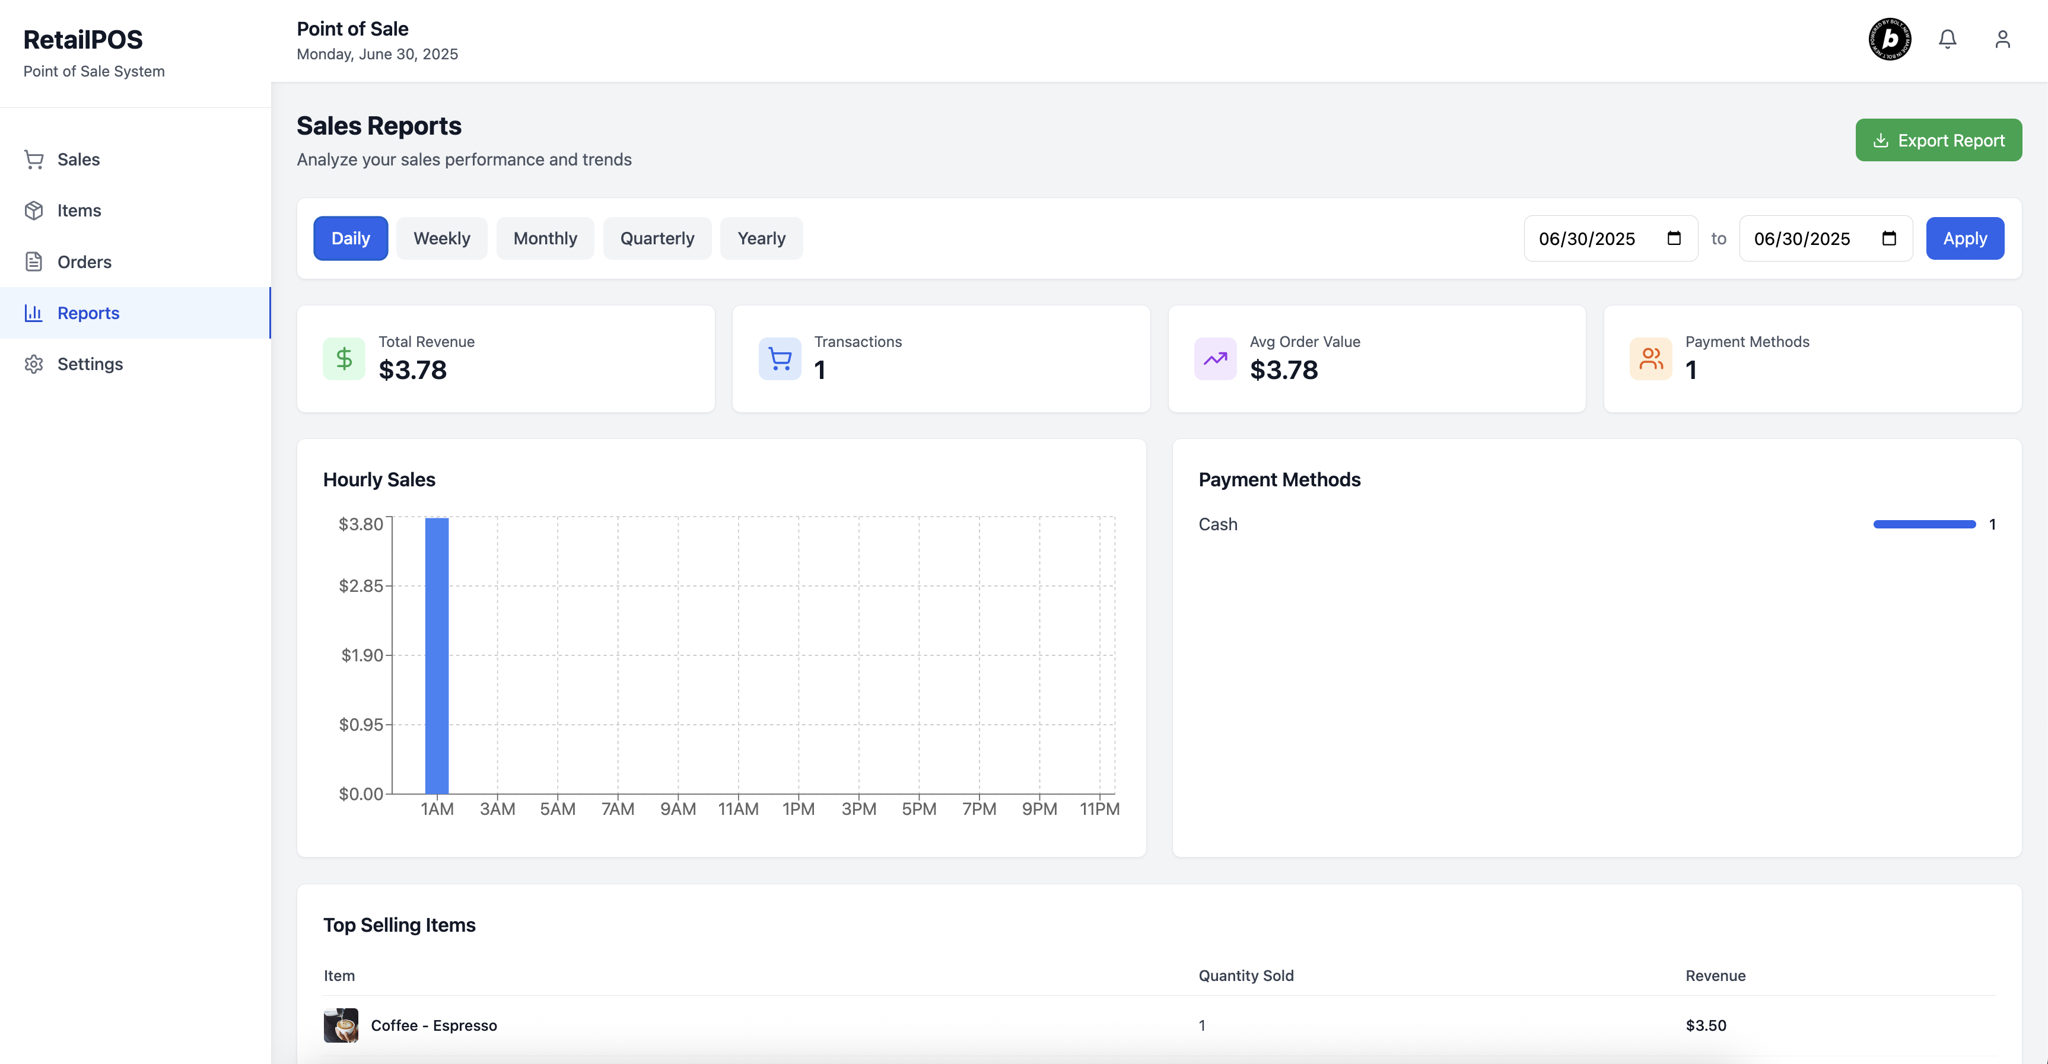Choose the Quarterly period option
Screen dimensions: 2048x1064
coord(657,238)
